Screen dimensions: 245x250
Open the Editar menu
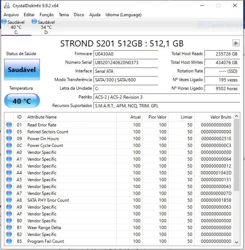(x=29, y=15)
